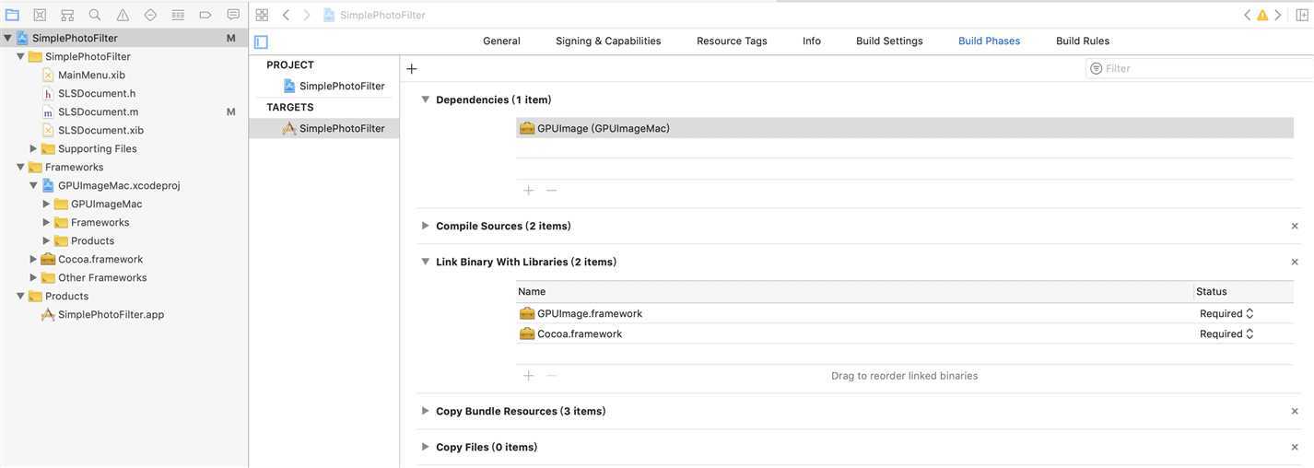
Task: Open SLSDocument.xib file
Action: [x=100, y=130]
